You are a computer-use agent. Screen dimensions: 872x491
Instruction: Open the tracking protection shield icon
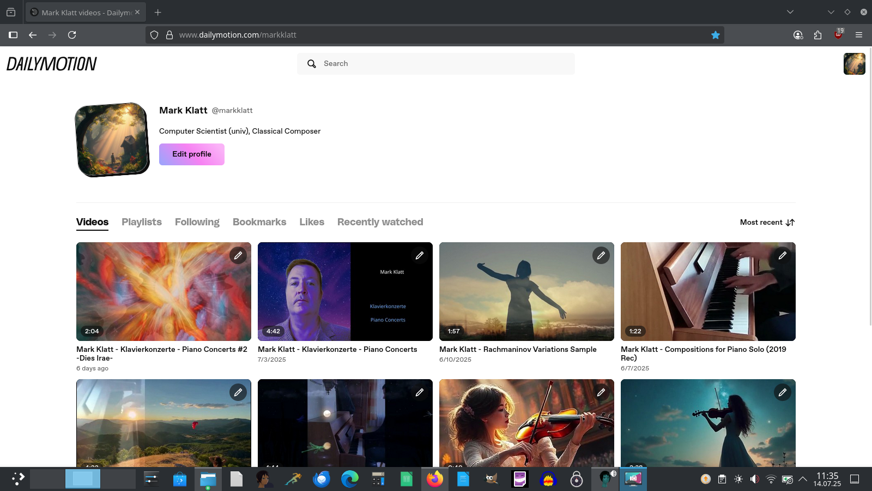154,35
